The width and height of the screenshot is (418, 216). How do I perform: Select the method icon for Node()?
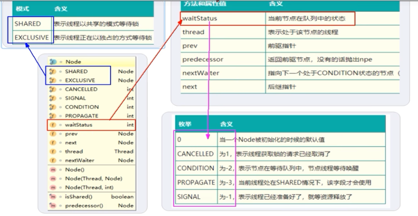tap(53, 169)
